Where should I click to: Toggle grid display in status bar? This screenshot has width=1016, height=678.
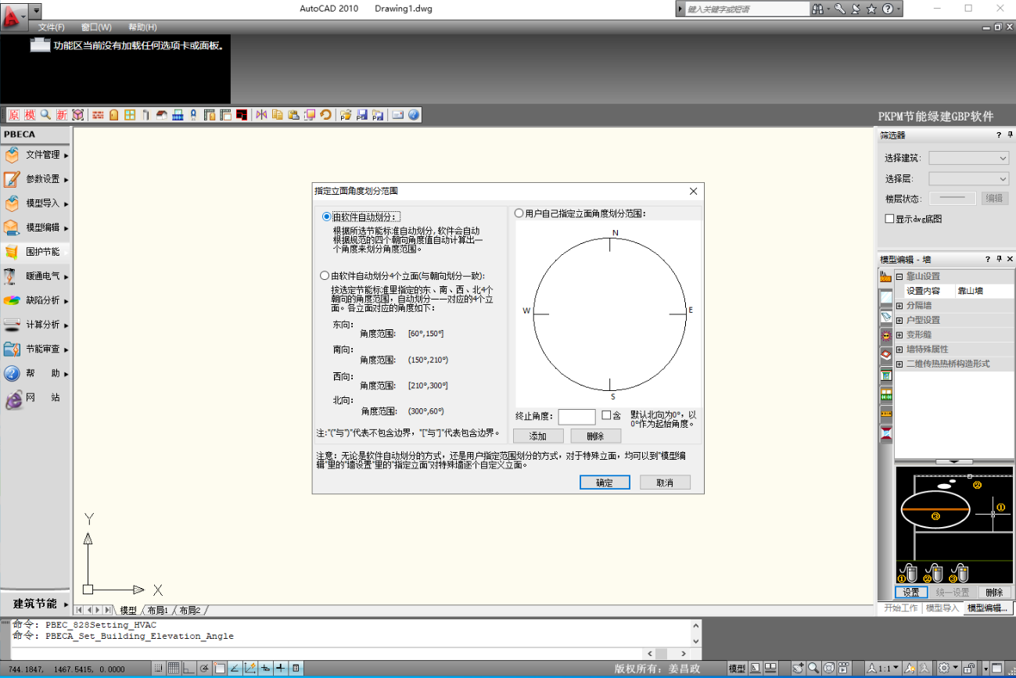pos(174,668)
